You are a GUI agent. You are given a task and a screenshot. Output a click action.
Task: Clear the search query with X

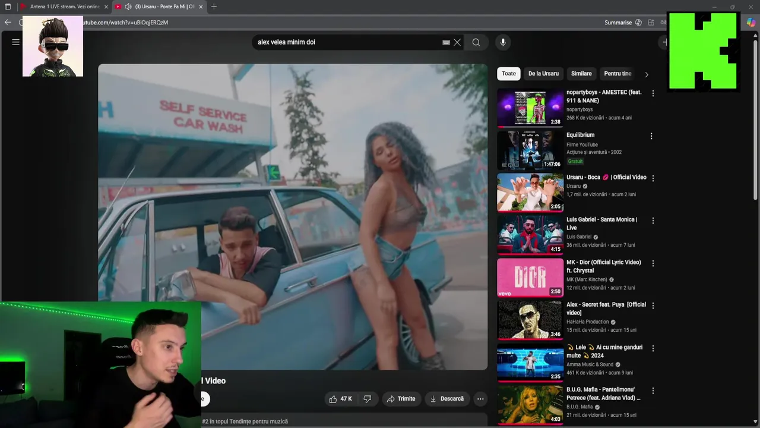click(457, 42)
